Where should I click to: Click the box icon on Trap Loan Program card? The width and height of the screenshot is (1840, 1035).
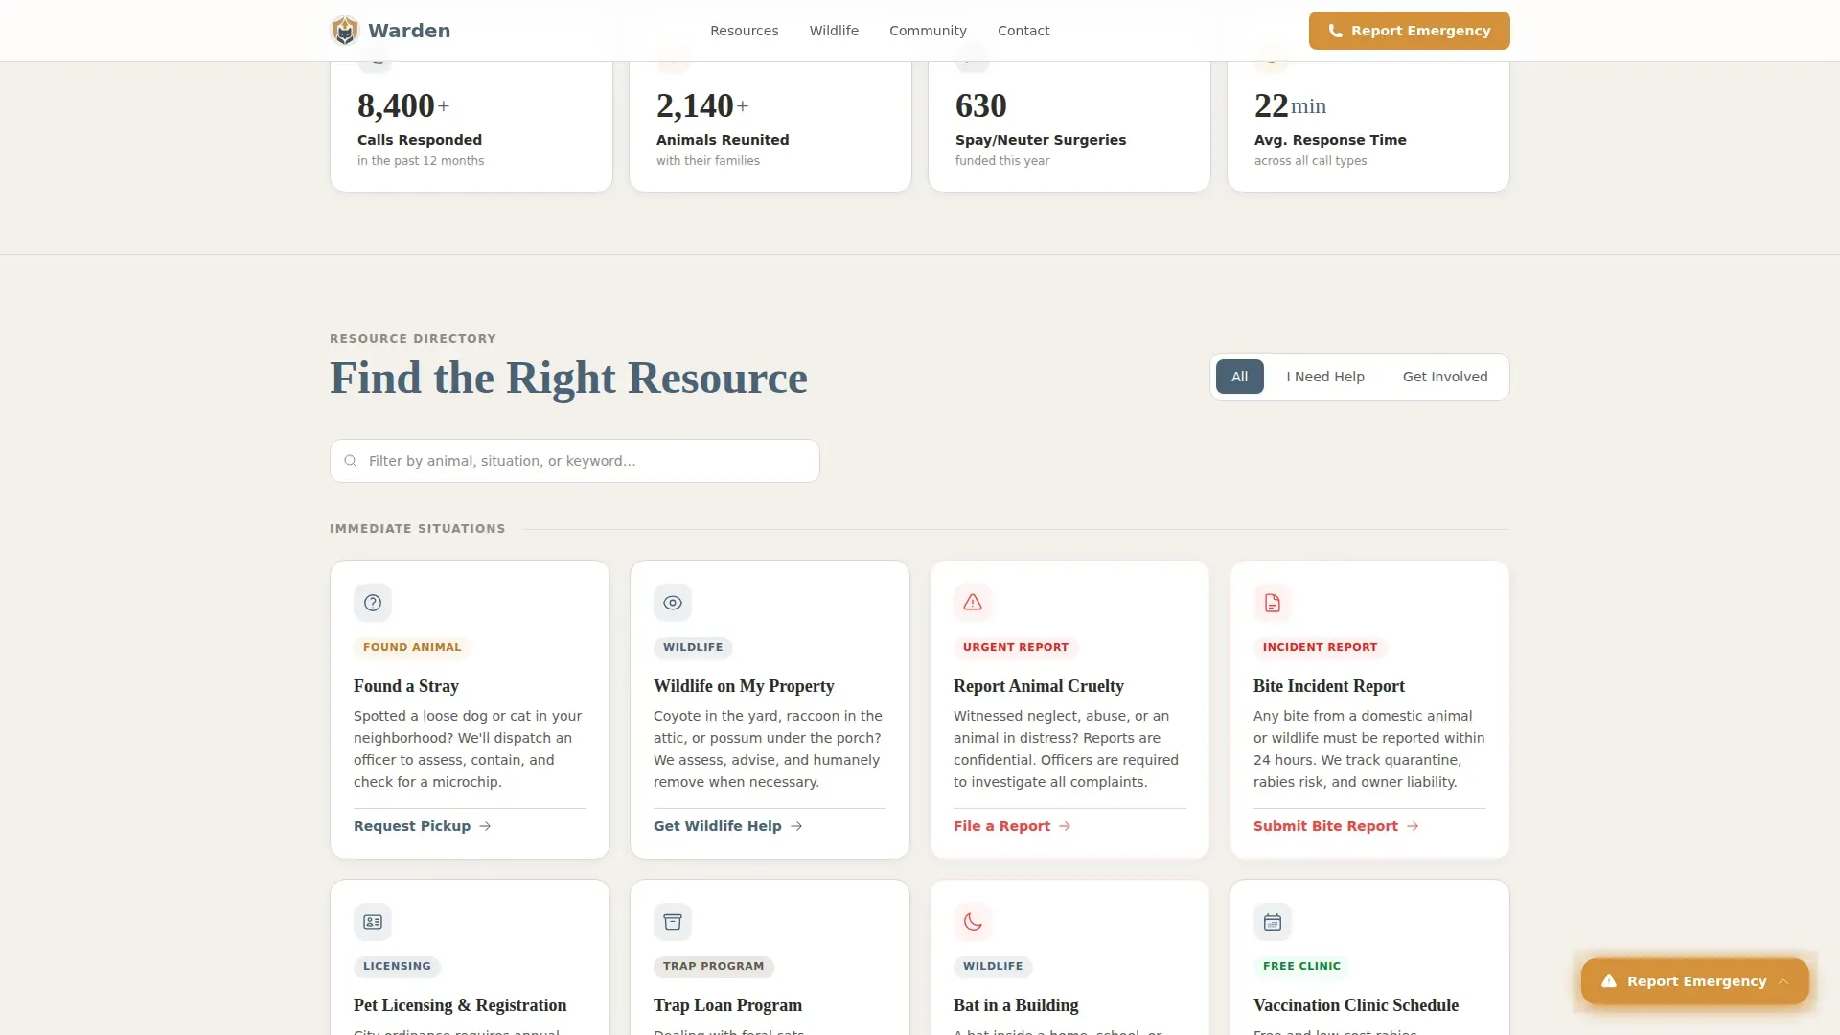[673, 922]
